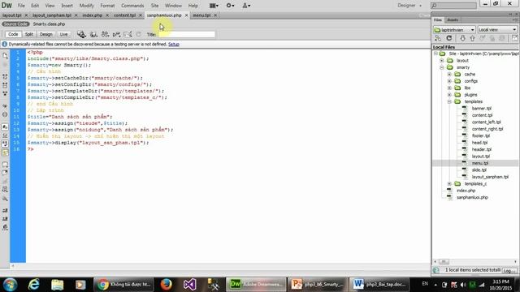
Task: Switch to the index.php document tab
Action: pyautogui.click(x=92, y=15)
